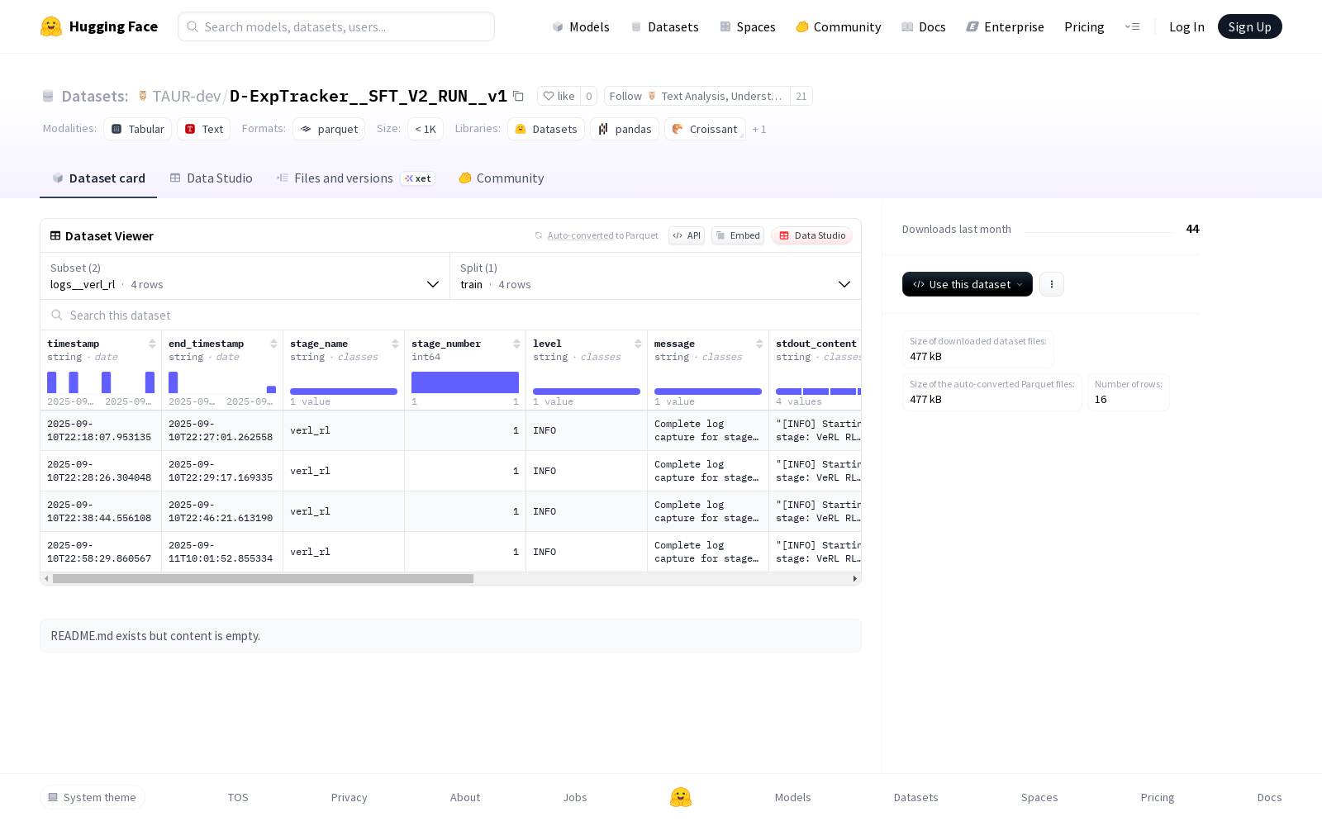Viewport: 1322px width, 826px height.
Task: Click the horizontal scrollbar of the table
Action: [x=263, y=579]
